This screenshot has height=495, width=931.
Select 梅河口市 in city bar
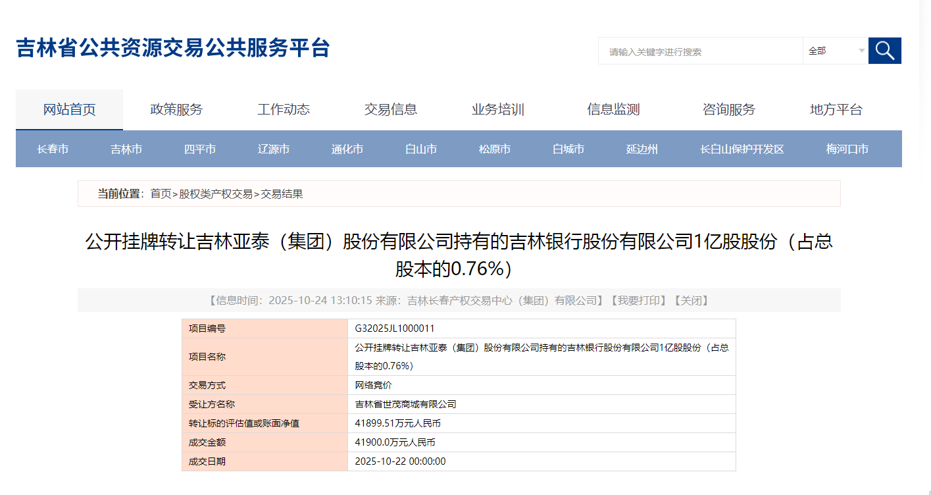pyautogui.click(x=847, y=149)
